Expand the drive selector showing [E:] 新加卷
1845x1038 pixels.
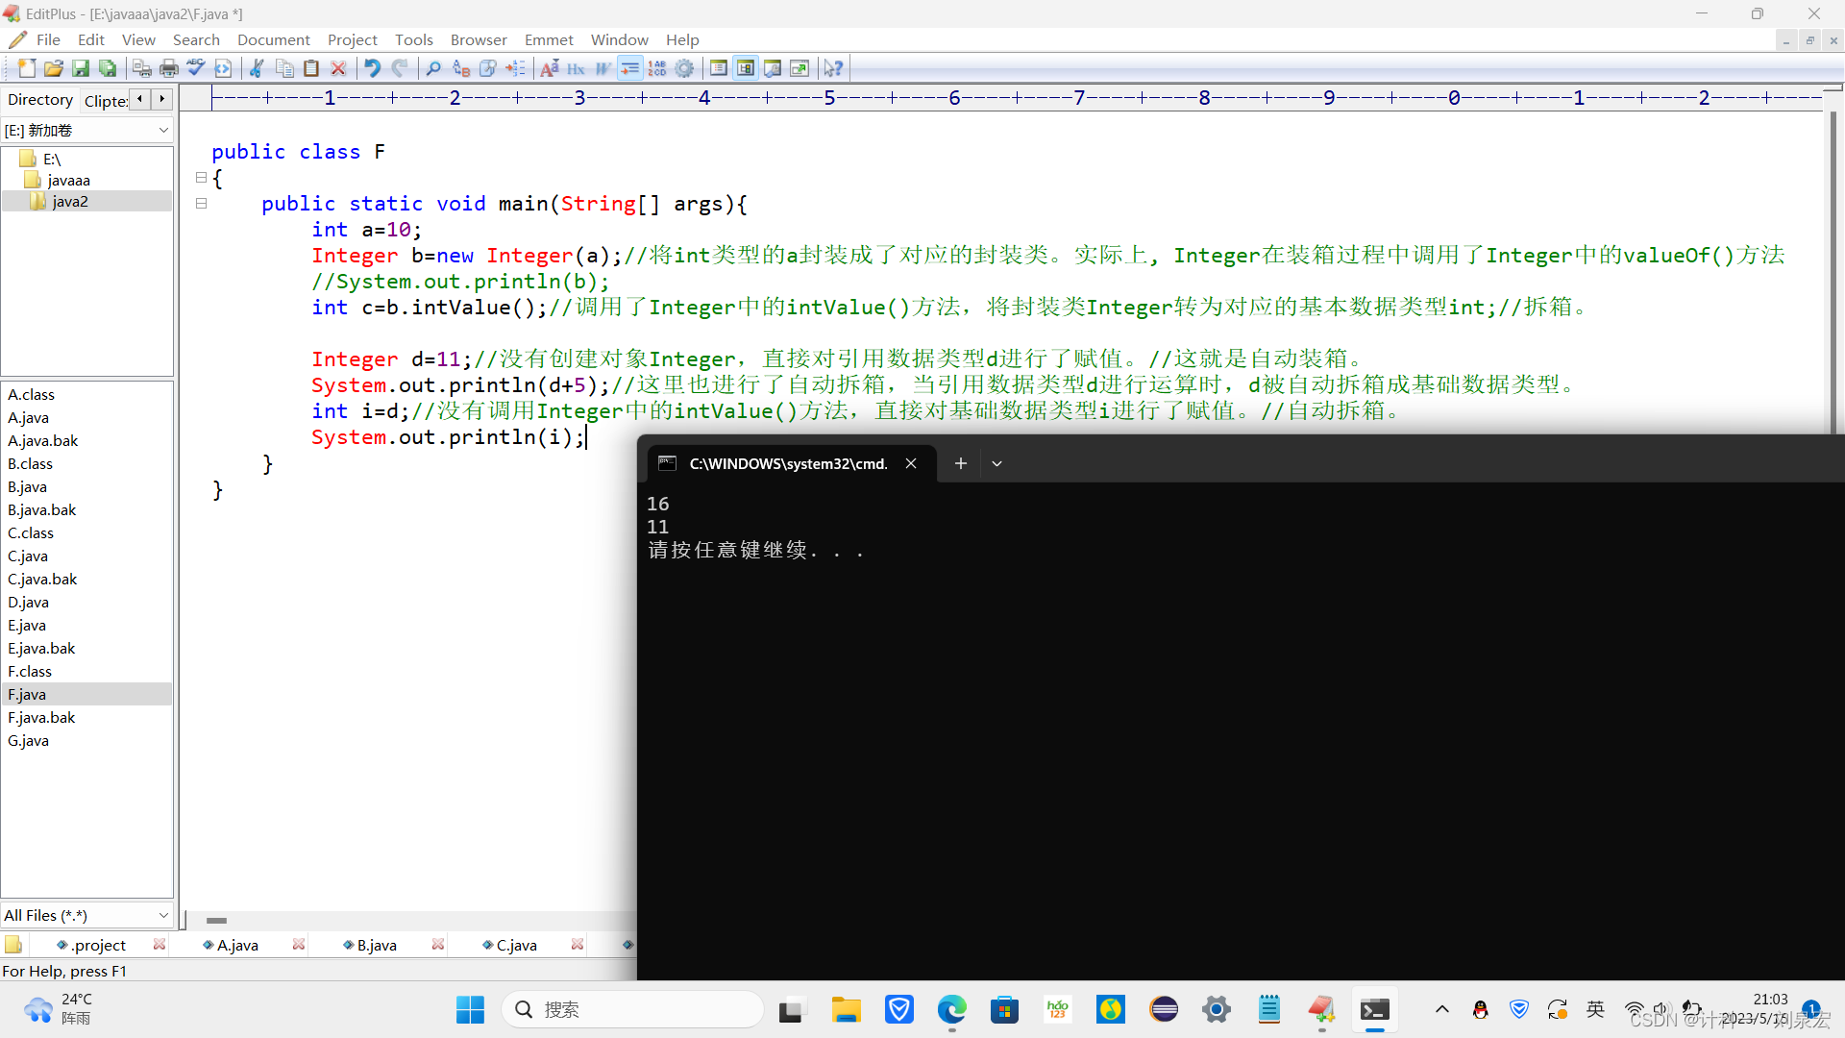pos(163,130)
